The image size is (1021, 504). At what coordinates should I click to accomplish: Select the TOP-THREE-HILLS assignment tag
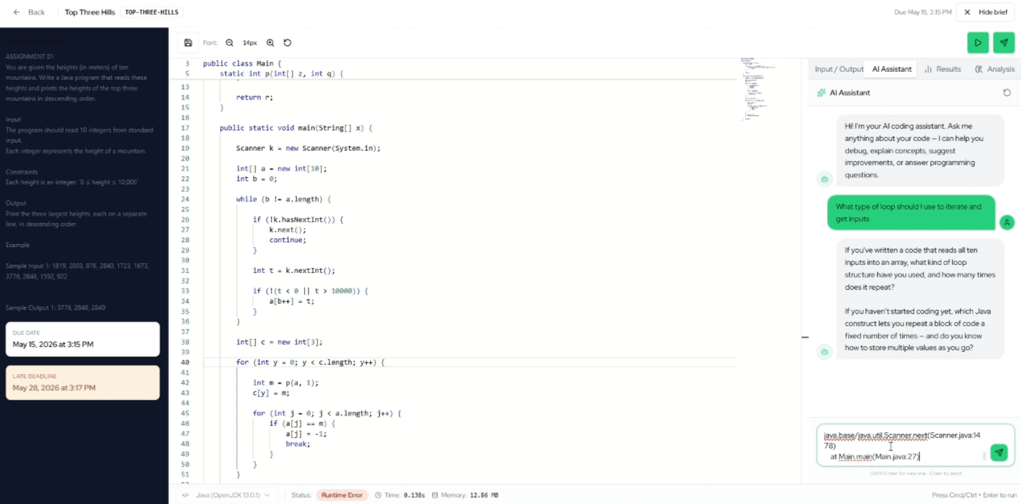click(x=152, y=12)
